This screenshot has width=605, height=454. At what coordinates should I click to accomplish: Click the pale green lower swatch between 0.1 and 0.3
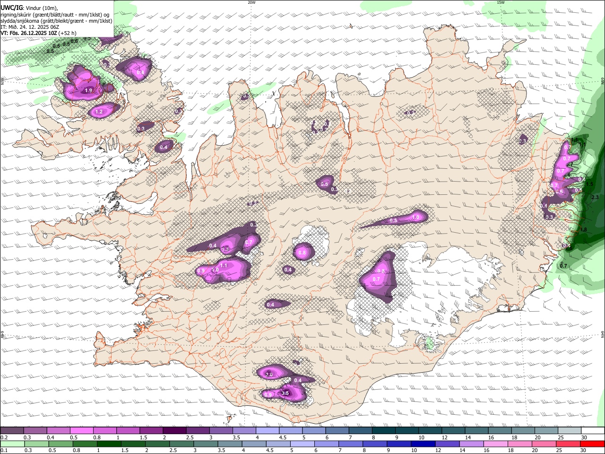point(12,444)
